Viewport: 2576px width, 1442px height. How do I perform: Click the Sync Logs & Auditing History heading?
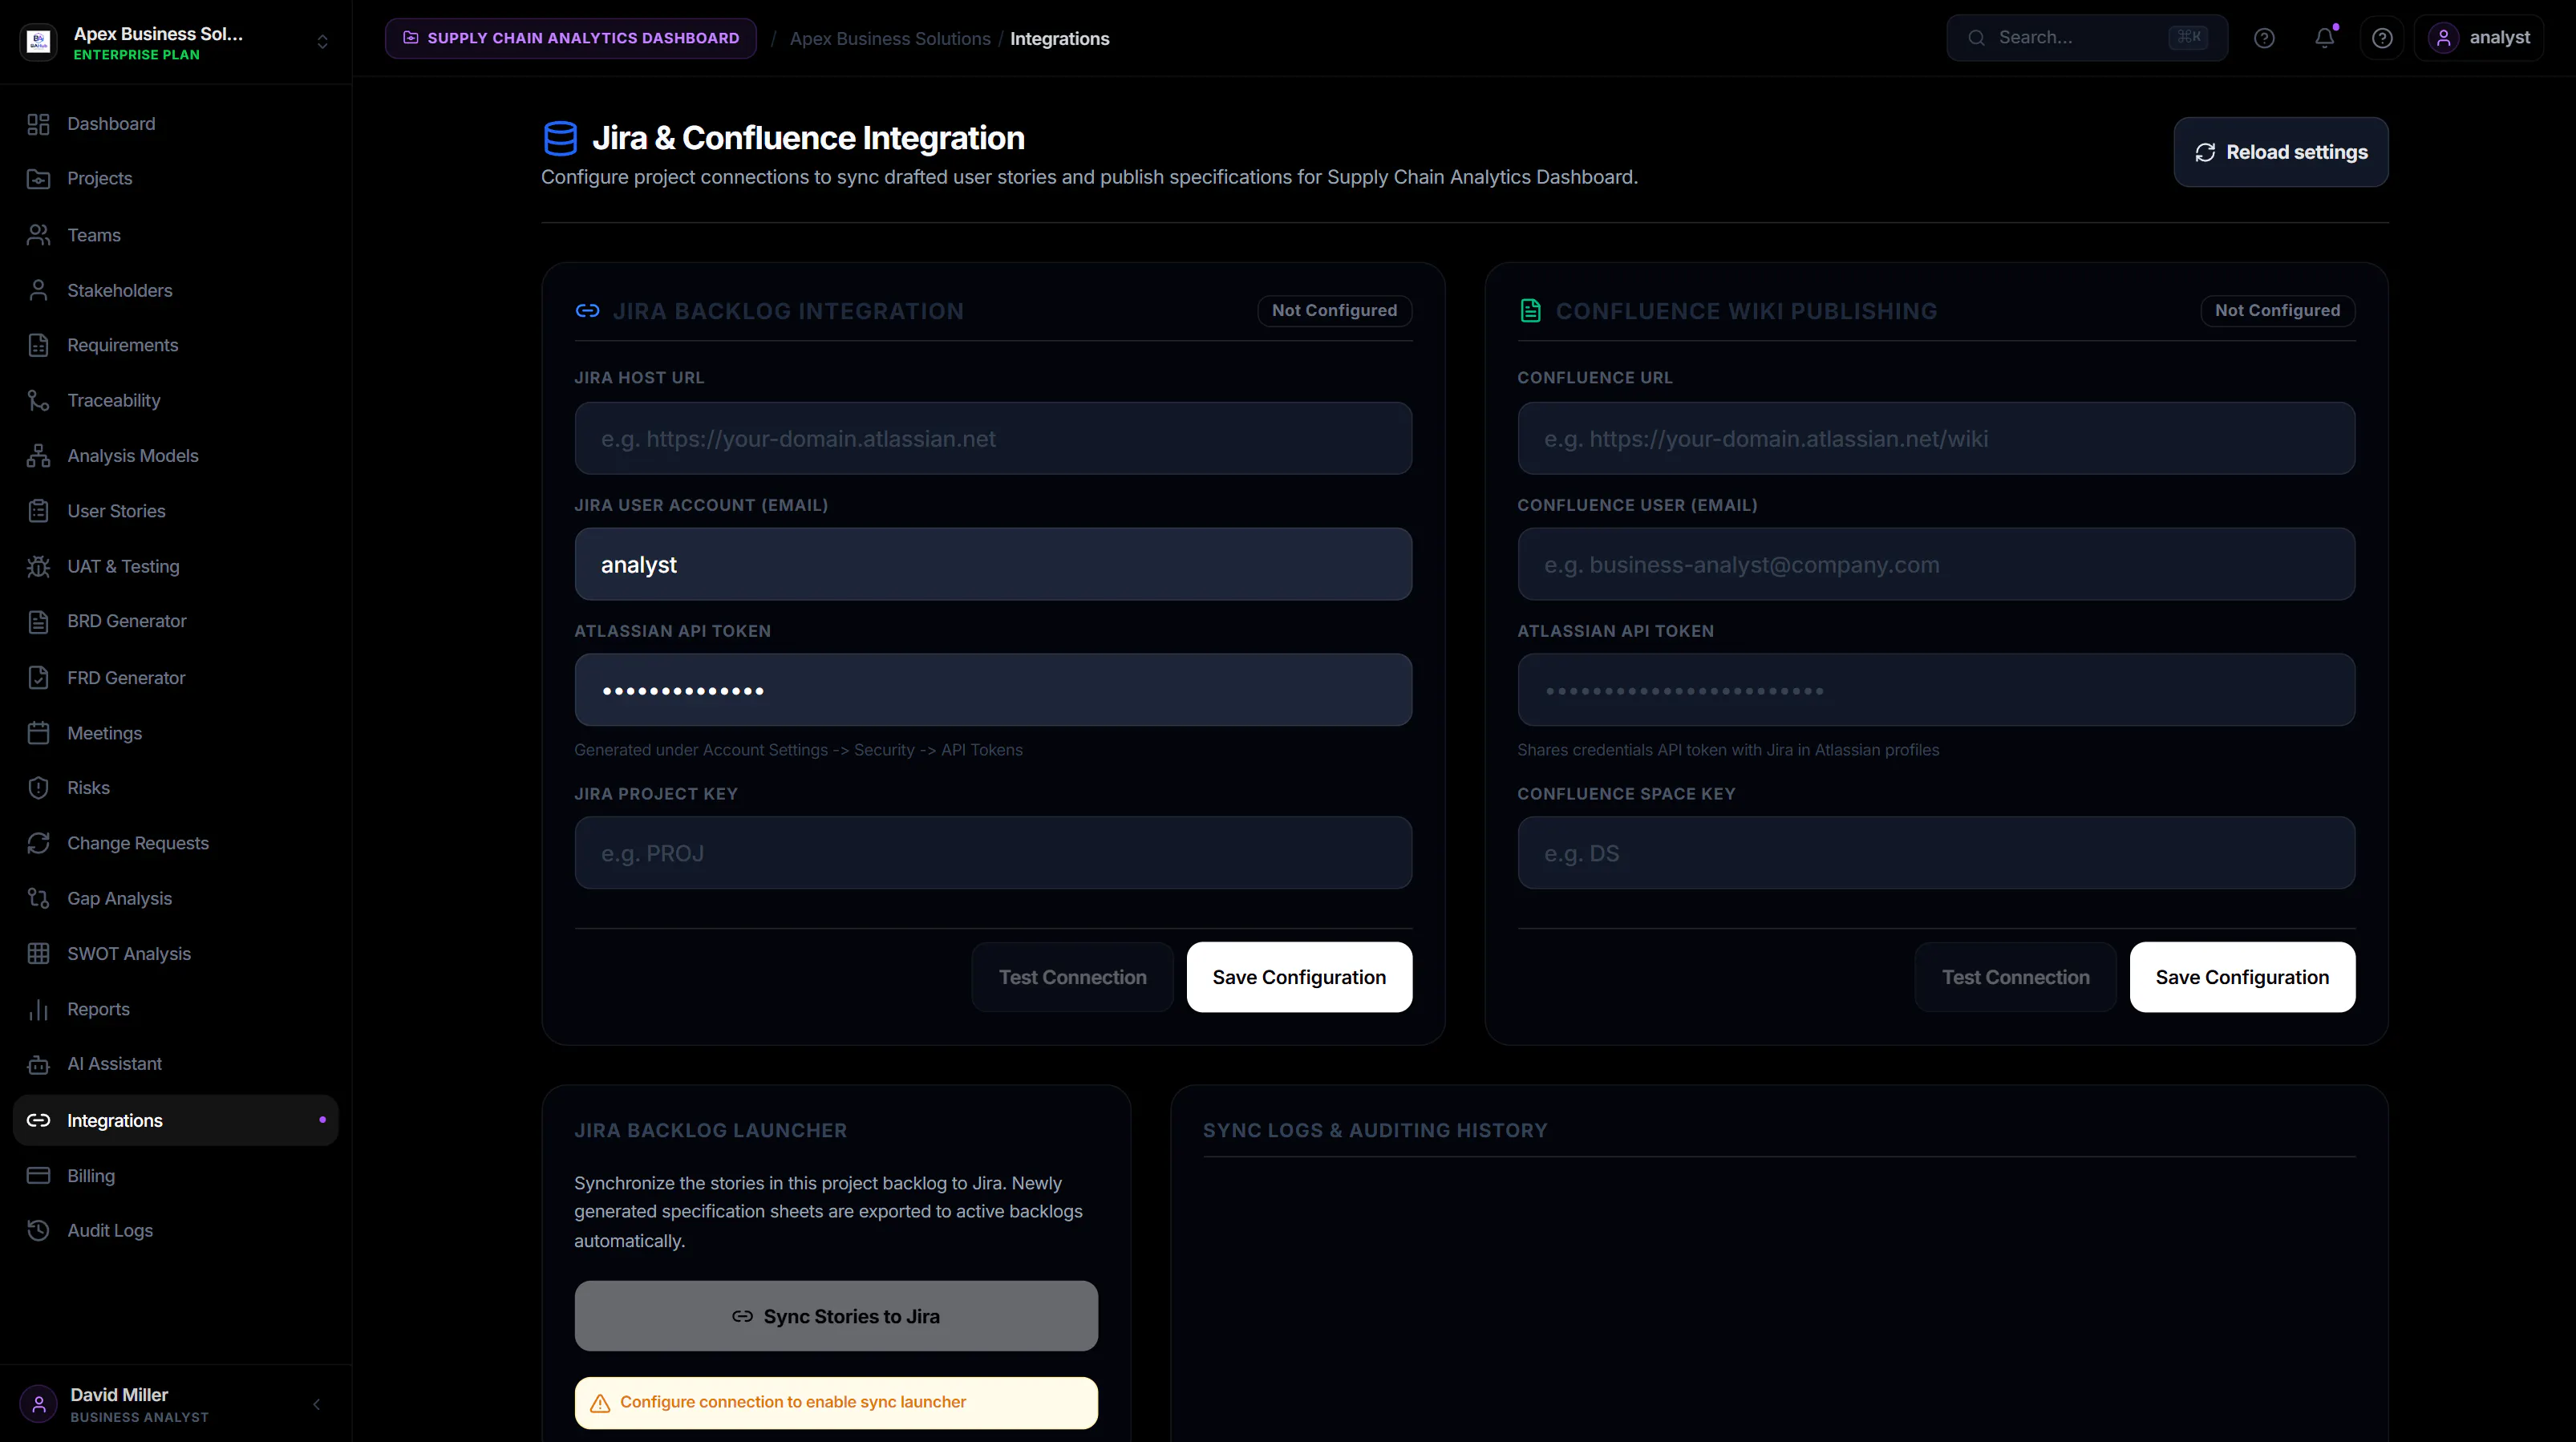(x=1375, y=1130)
